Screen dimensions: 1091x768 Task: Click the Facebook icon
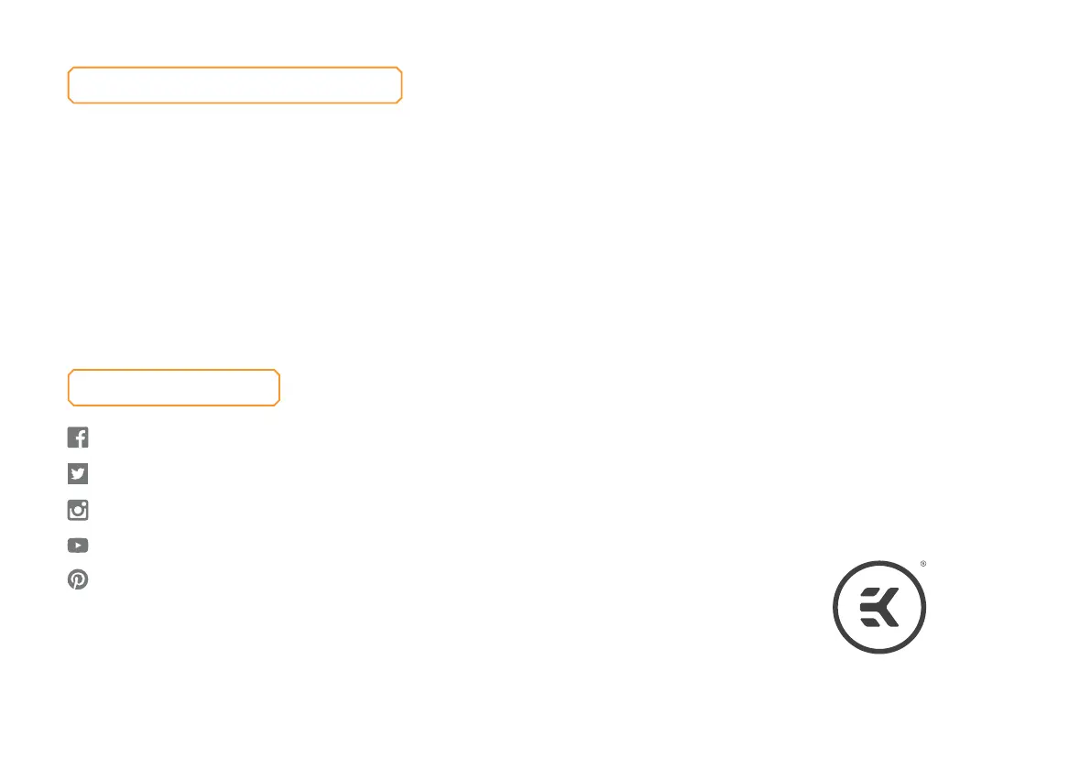point(78,438)
